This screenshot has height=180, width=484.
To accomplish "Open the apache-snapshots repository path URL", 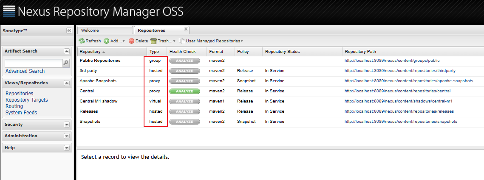I will point(409,81).
